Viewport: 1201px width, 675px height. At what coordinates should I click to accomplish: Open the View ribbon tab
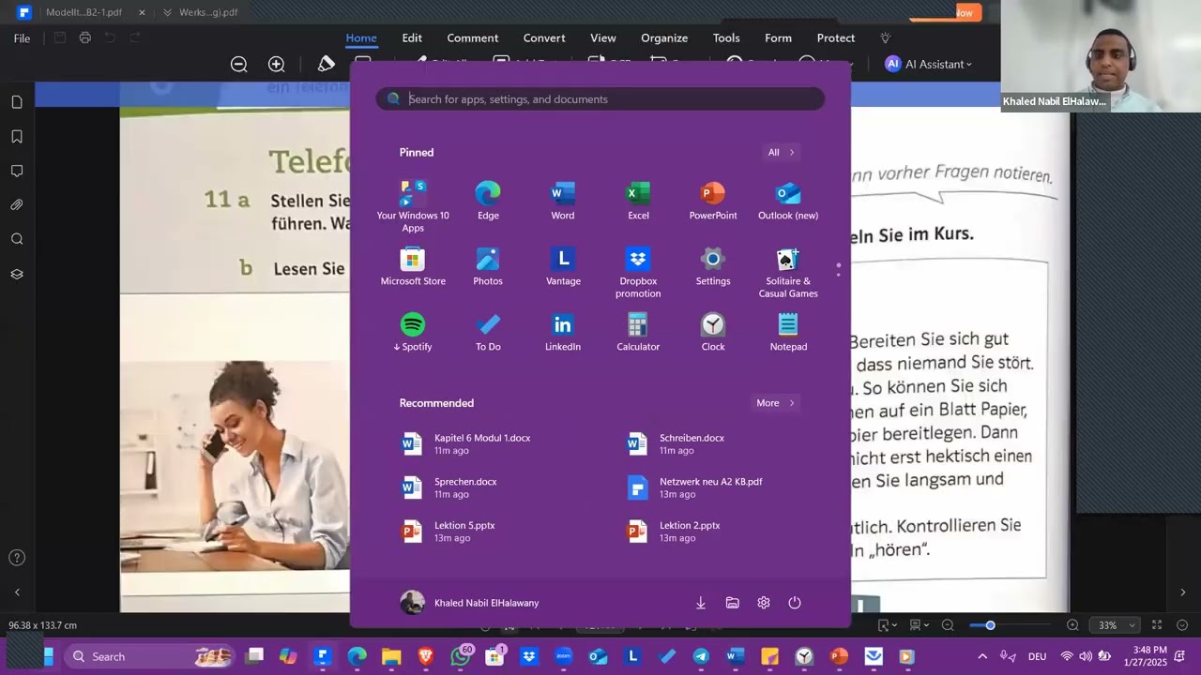tap(603, 38)
